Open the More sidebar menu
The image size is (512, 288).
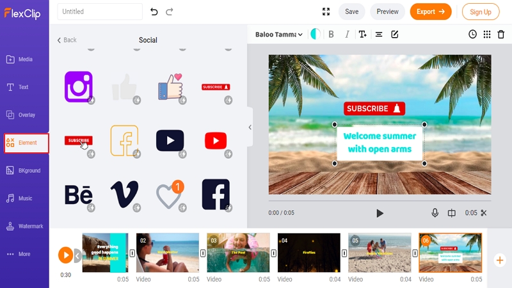tap(19, 254)
